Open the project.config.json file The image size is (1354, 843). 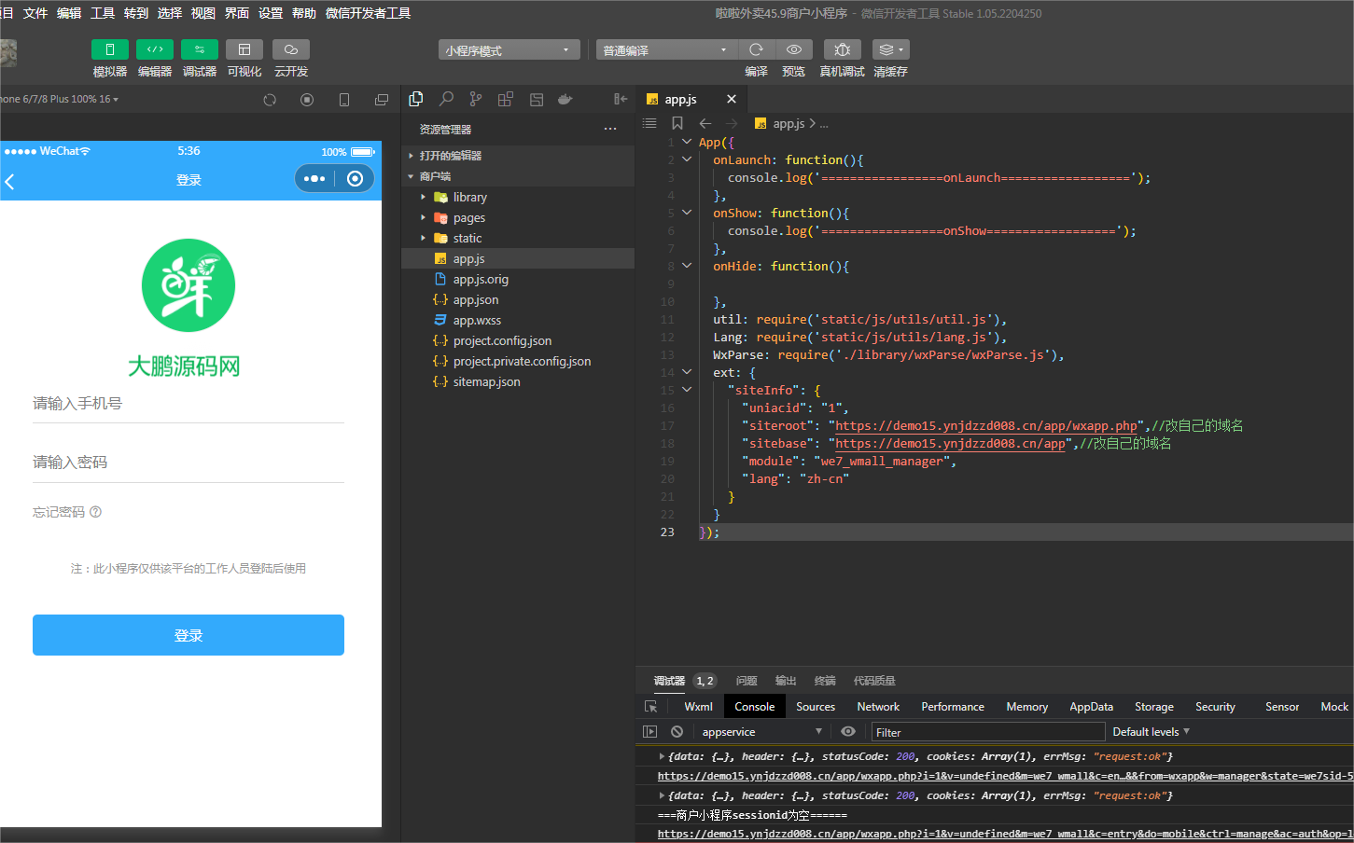[x=502, y=341]
